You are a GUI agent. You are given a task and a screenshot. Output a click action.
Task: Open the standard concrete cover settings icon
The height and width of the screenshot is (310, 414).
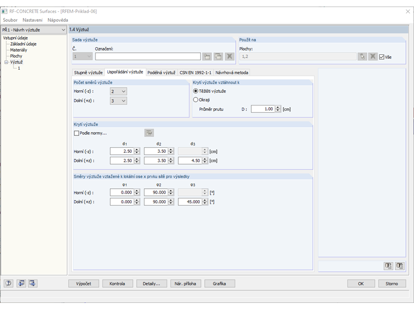point(149,133)
